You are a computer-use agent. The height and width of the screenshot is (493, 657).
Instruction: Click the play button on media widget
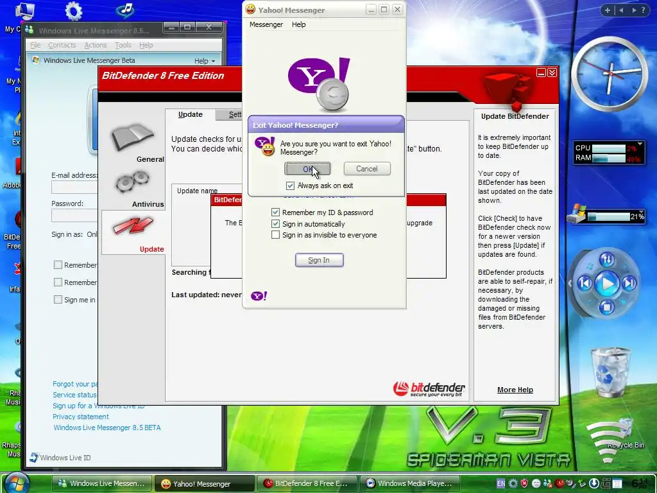(607, 284)
